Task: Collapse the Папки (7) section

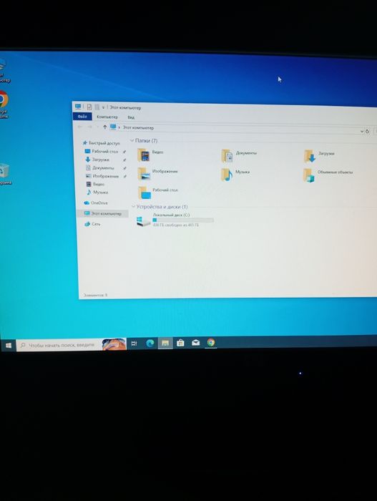Action: 132,140
